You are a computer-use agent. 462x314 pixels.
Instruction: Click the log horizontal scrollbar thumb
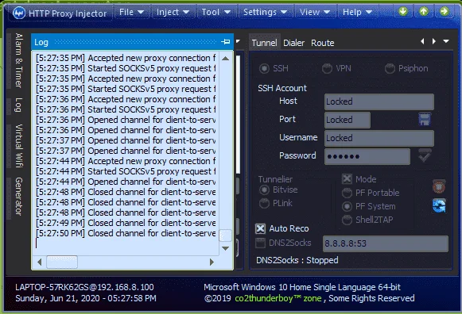(x=62, y=262)
